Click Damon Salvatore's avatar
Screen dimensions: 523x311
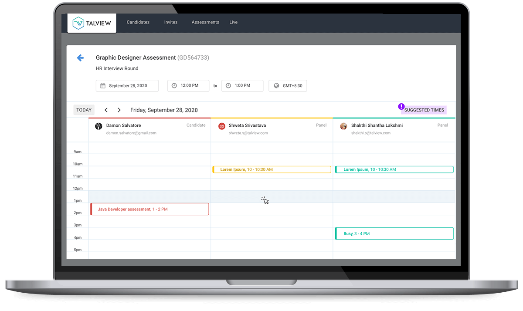[98, 126]
